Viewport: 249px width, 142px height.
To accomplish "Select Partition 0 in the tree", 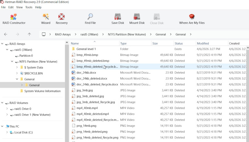I will tap(26, 56).
